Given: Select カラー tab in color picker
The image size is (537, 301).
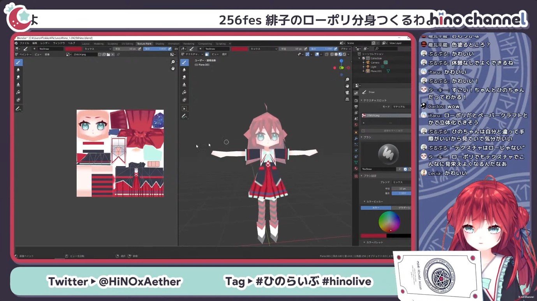Looking at the screenshot, I should (376, 208).
